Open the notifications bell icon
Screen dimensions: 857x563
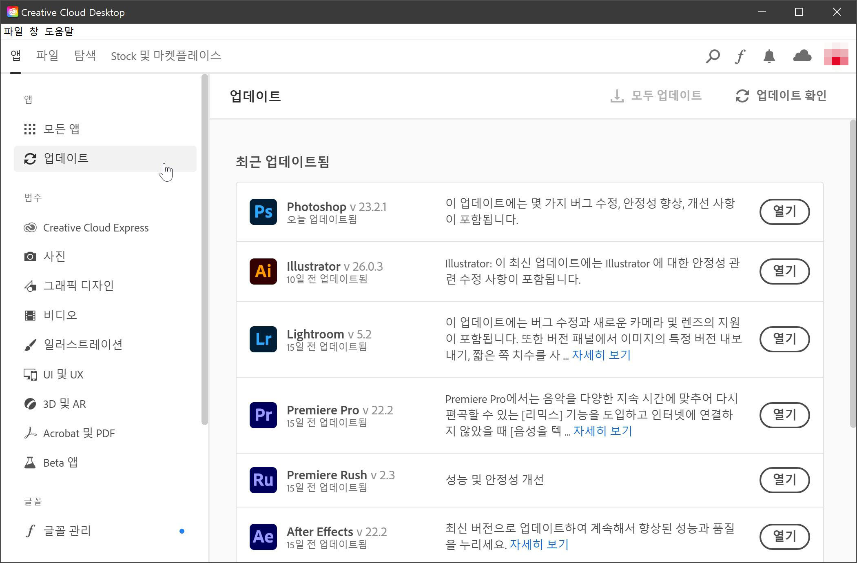(x=769, y=56)
